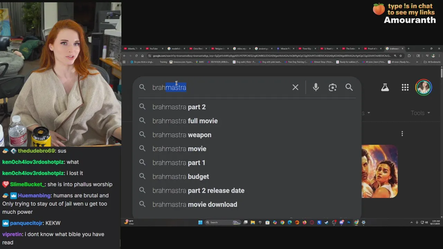Open Google Lens image search icon

pos(333,87)
